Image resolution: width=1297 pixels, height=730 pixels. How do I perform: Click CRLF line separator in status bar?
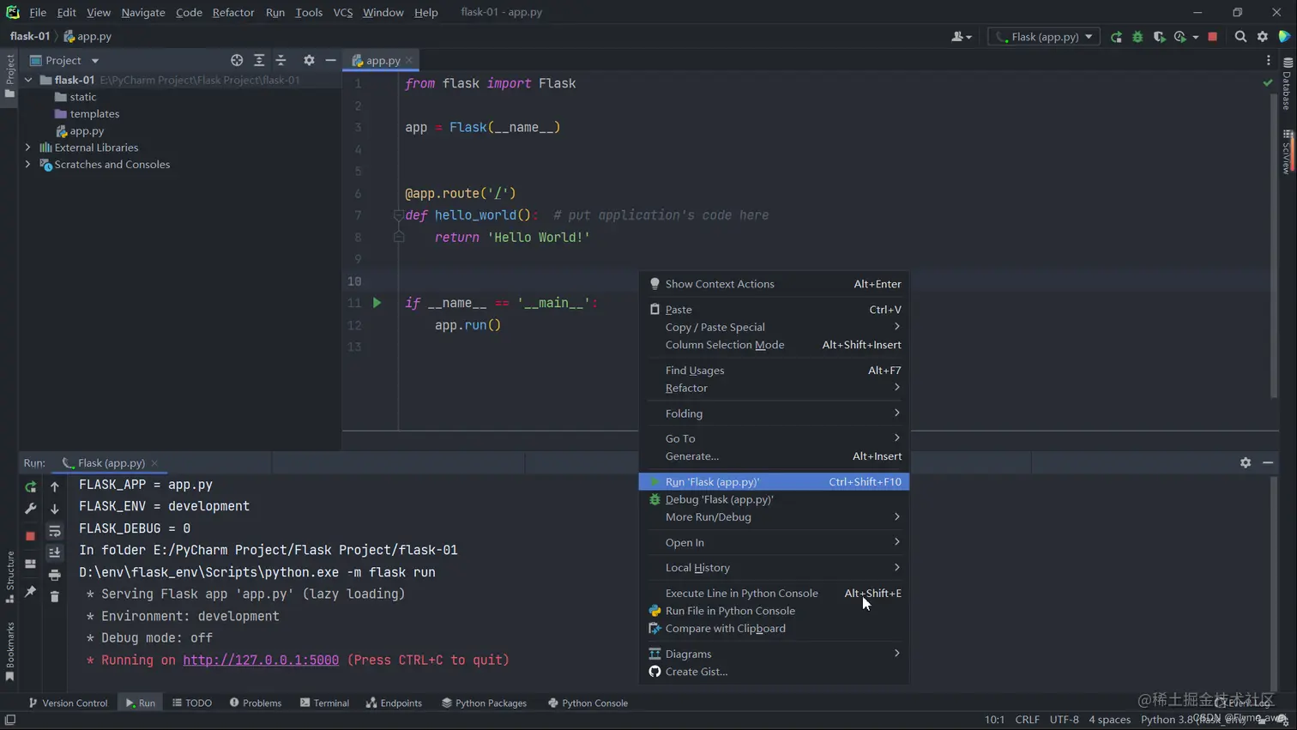pyautogui.click(x=1027, y=720)
